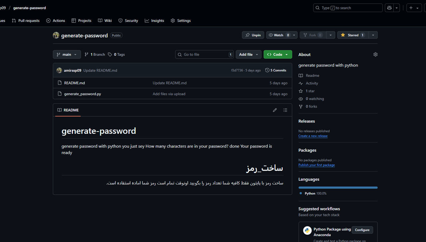Click the 0 watching link in About

[x=311, y=99]
